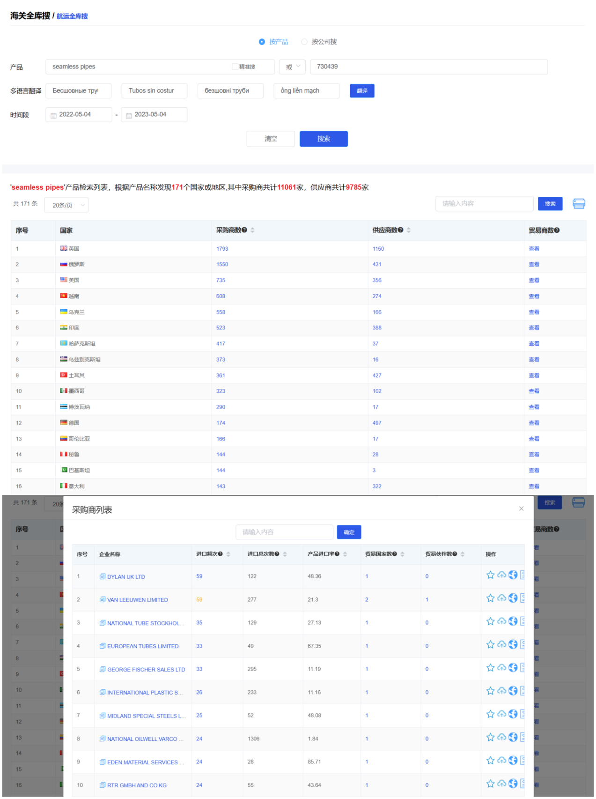Sort buyer list by 进口频次
Image resolution: width=596 pixels, height=799 pixels.
tap(228, 554)
